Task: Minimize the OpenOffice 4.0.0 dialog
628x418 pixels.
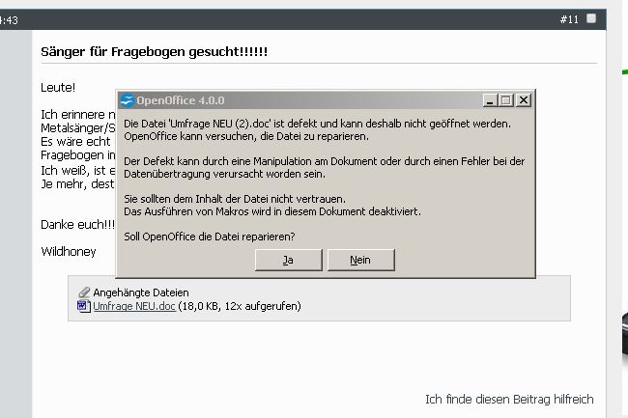Action: click(490, 100)
